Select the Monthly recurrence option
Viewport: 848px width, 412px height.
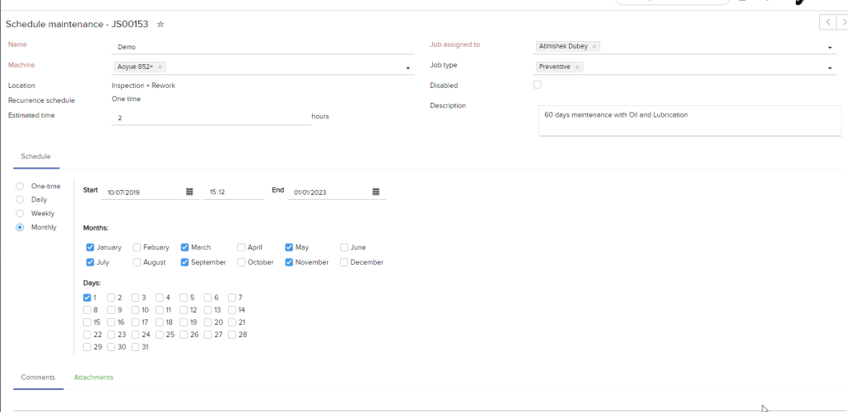20,227
